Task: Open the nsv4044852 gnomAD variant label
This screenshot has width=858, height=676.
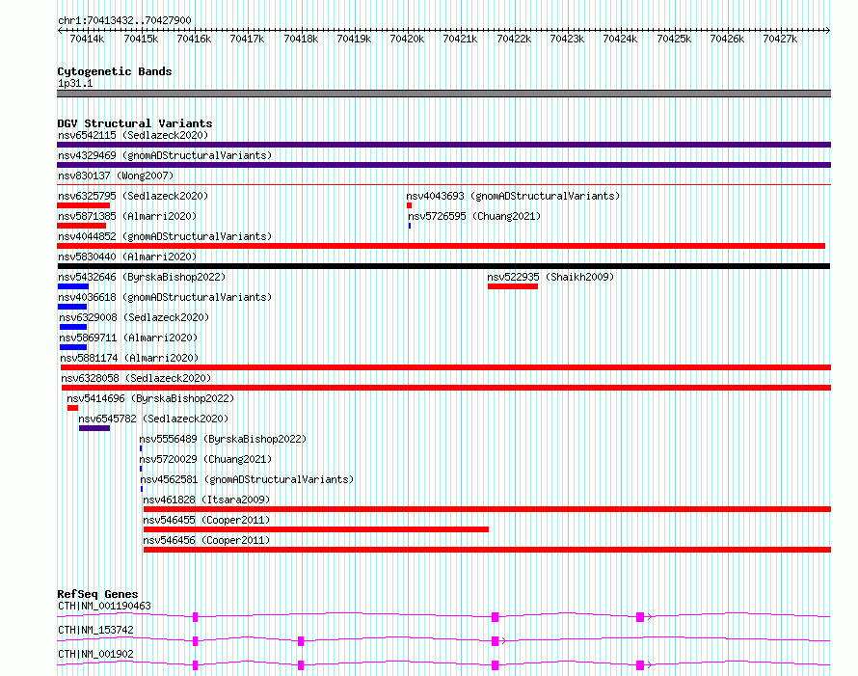Action: tap(165, 236)
